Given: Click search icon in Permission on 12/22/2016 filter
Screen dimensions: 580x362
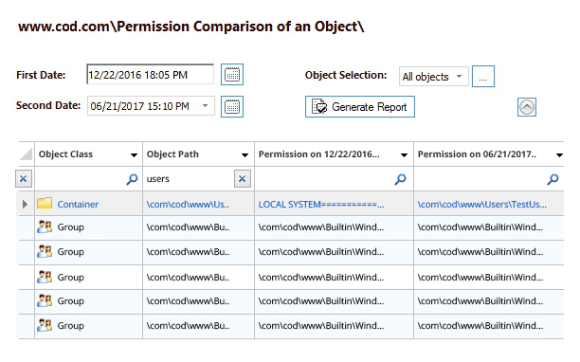Looking at the screenshot, I should tap(400, 179).
